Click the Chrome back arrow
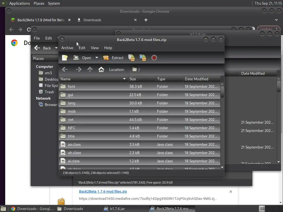 [11, 30]
